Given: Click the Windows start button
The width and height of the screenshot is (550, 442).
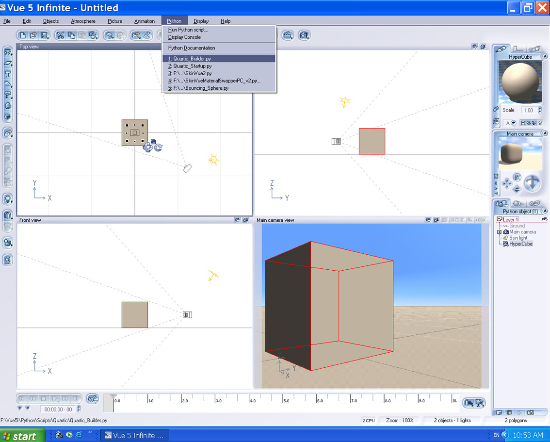Looking at the screenshot, I should click(22, 435).
